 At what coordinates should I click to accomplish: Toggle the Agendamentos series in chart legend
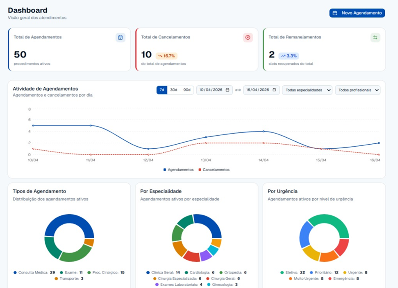point(178,170)
